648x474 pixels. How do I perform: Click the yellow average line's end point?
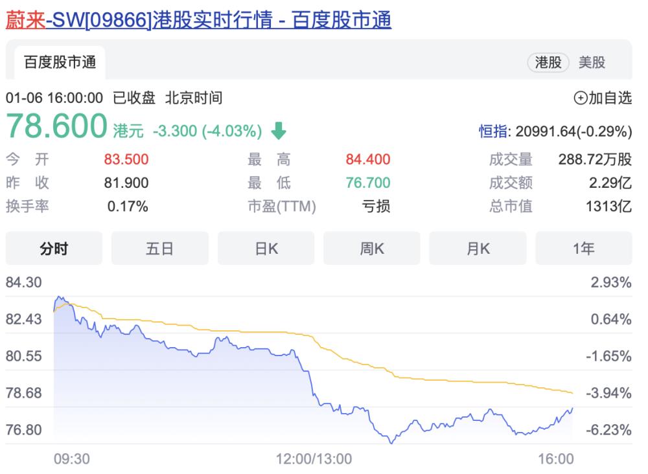572,393
